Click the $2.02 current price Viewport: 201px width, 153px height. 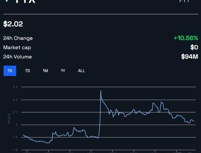pyautogui.click(x=13, y=24)
